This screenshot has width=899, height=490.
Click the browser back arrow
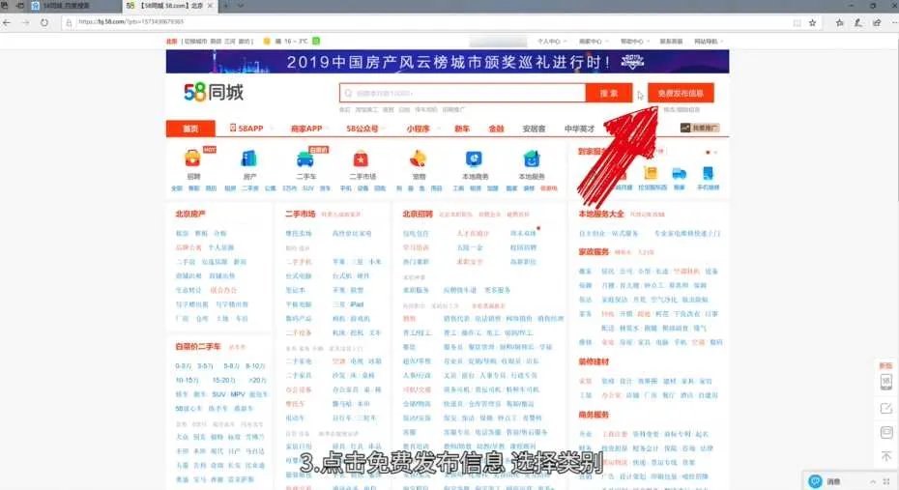click(7, 22)
